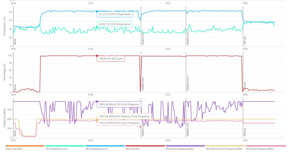The width and height of the screenshot is (289, 154).
Task: Click the red GPU Load color bar
Action: pos(145,146)
